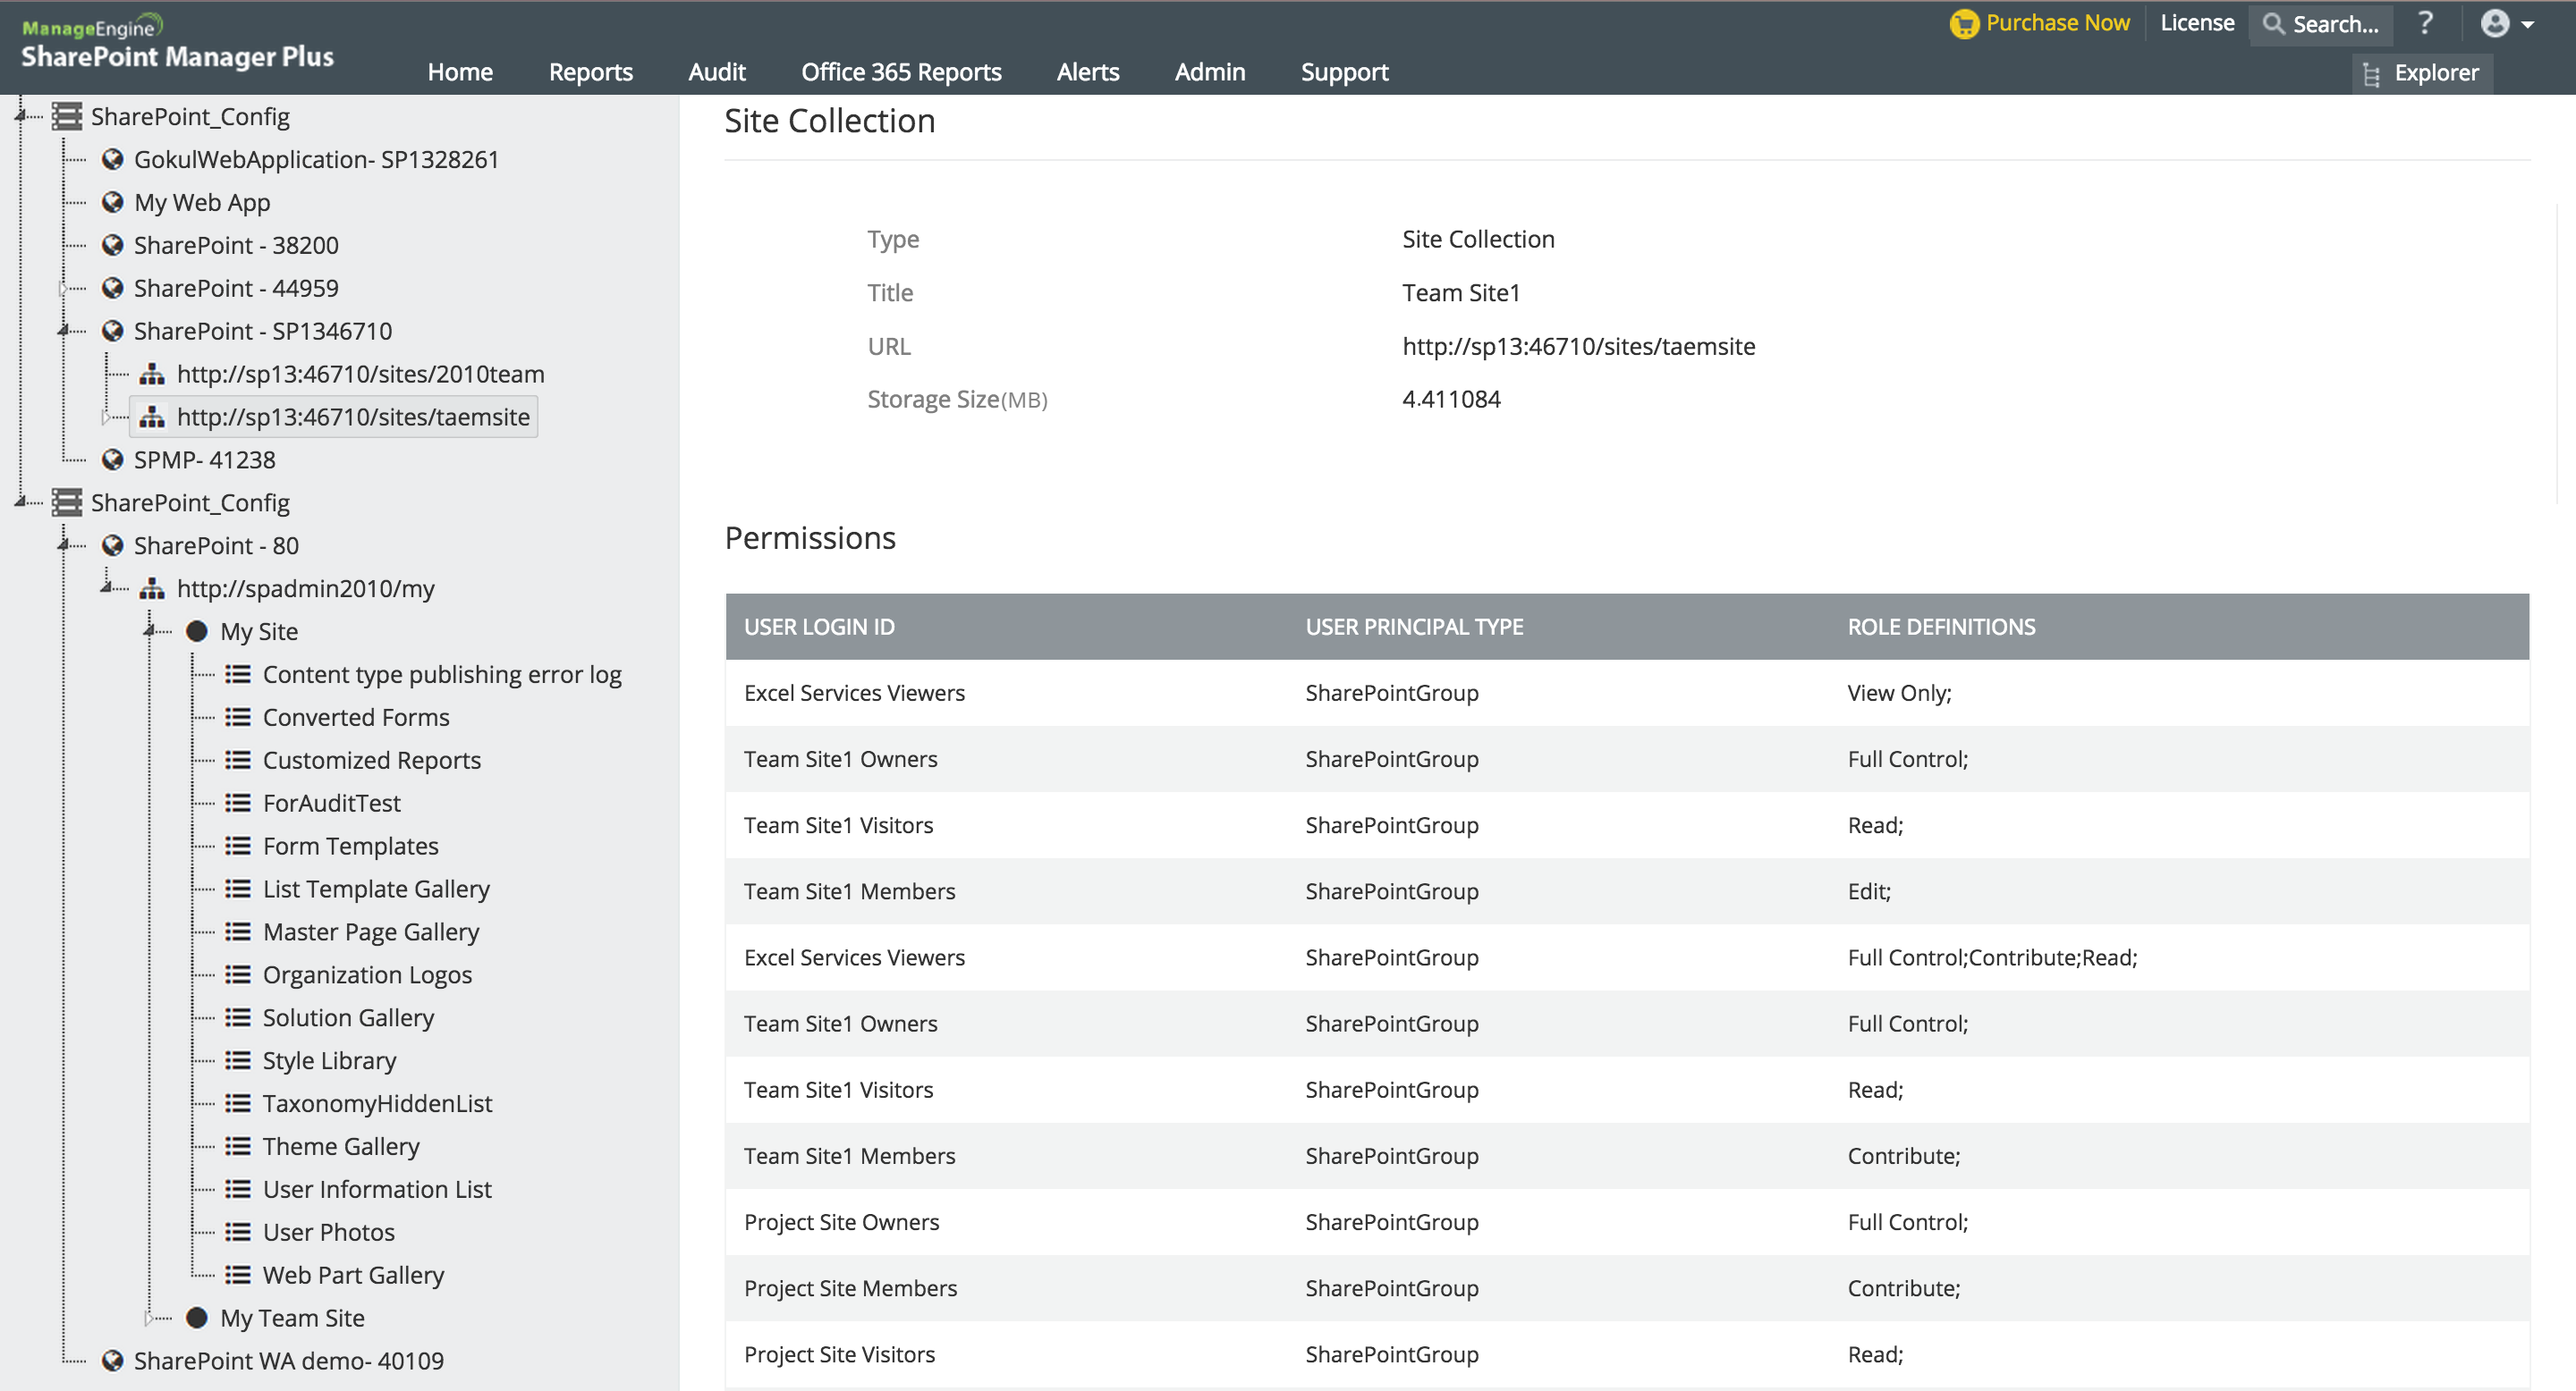Click the Explorer tree icon
Screen dimensions: 2576x1391
coord(2371,74)
